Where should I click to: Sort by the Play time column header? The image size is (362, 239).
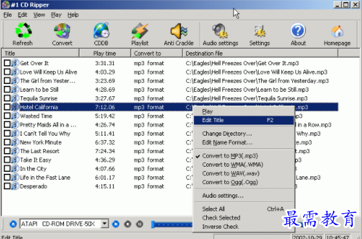[105, 53]
